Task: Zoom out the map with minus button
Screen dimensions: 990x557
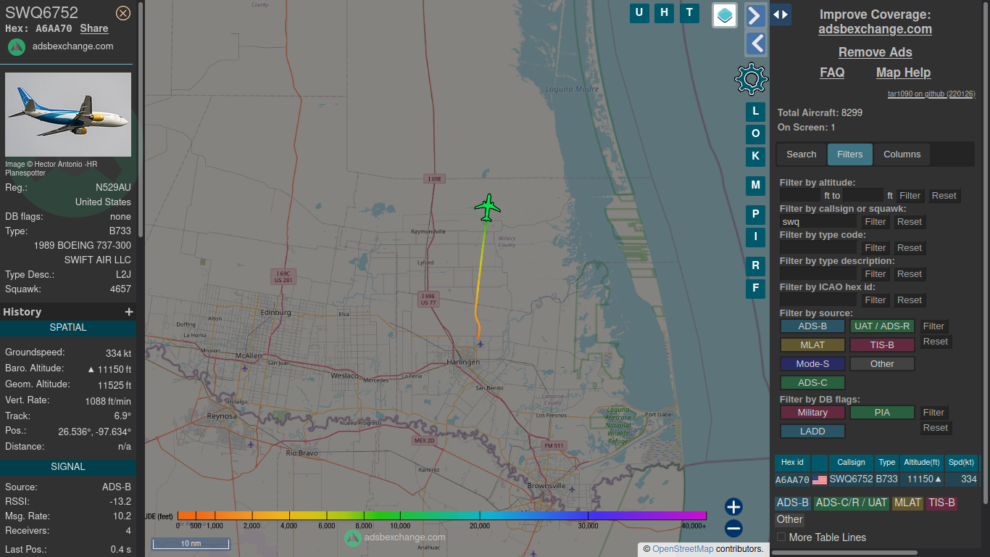Action: click(733, 528)
